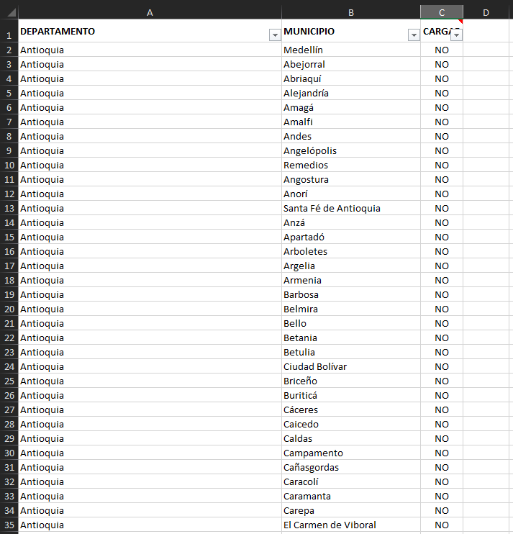513x534 pixels.
Task: Click the DEPARTAMENTO header cell text
Action: (x=58, y=31)
